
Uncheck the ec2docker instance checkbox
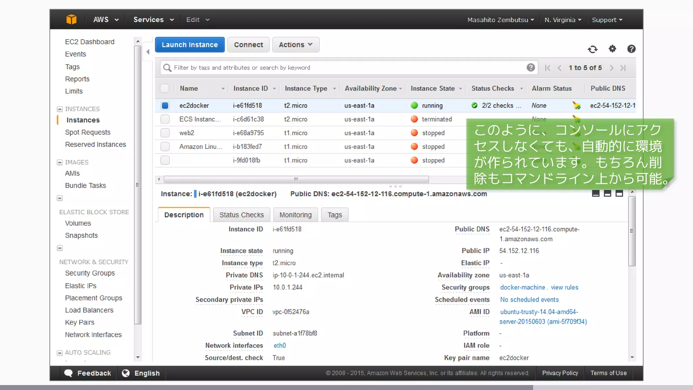[x=165, y=106]
